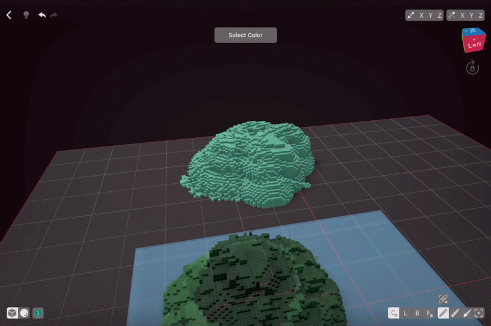Toggle Y axis in the symmetry group

click(x=431, y=15)
